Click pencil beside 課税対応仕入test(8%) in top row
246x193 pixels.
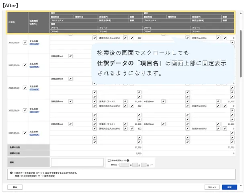[125, 38]
